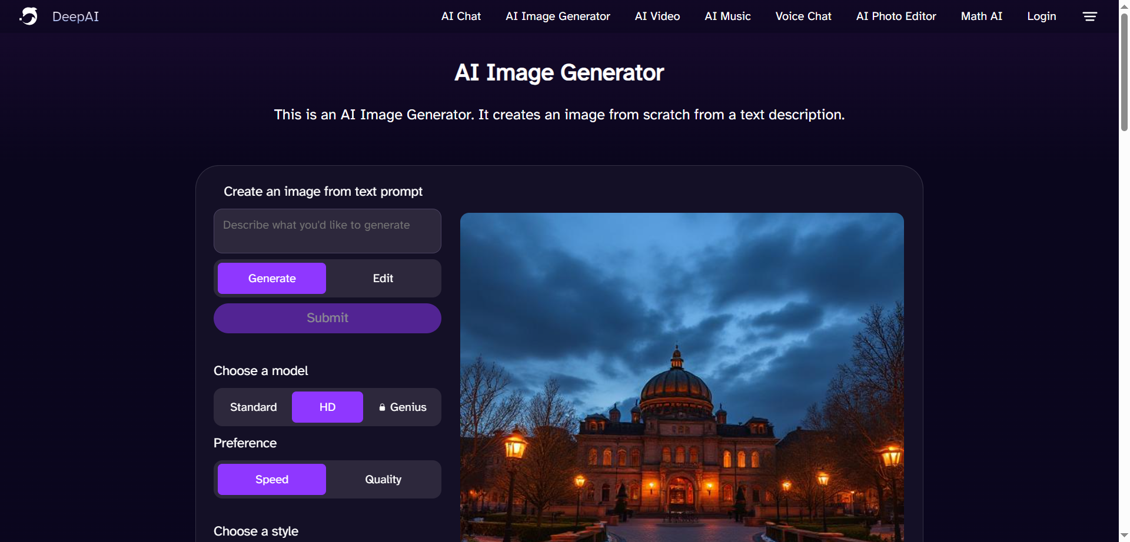Click the lock icon on Genius
The image size is (1130, 542).
click(382, 407)
